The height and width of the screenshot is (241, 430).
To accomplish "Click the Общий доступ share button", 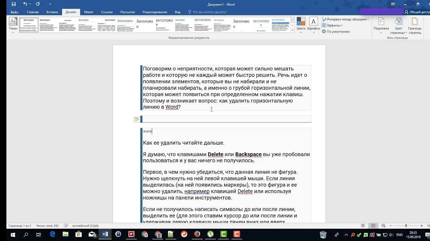I will tap(417, 12).
